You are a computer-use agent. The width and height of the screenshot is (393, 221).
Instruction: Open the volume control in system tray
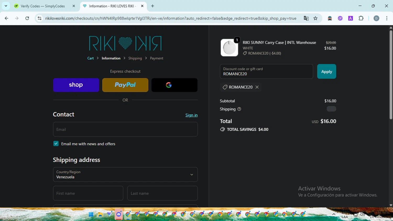tap(363, 214)
